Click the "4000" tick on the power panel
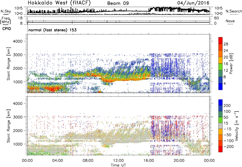This screenshot has height=167, width=242. [18, 41]
